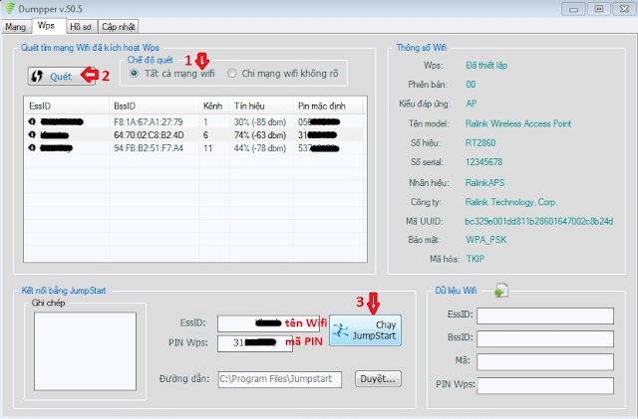Click the running man JumpStart icon
This screenshot has width=638, height=419.
(341, 330)
